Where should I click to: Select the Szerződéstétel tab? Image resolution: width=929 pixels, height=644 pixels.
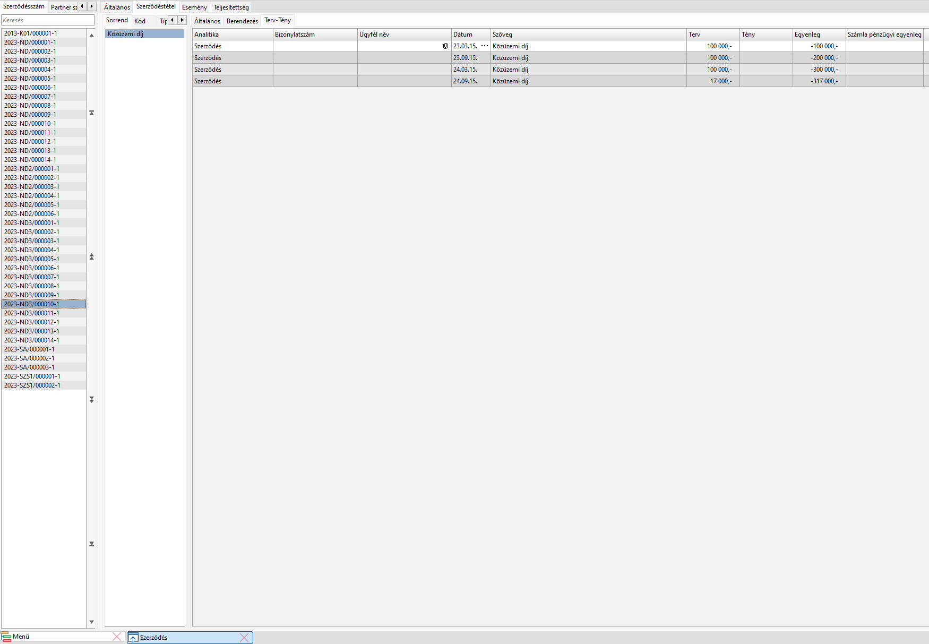pyautogui.click(x=156, y=6)
